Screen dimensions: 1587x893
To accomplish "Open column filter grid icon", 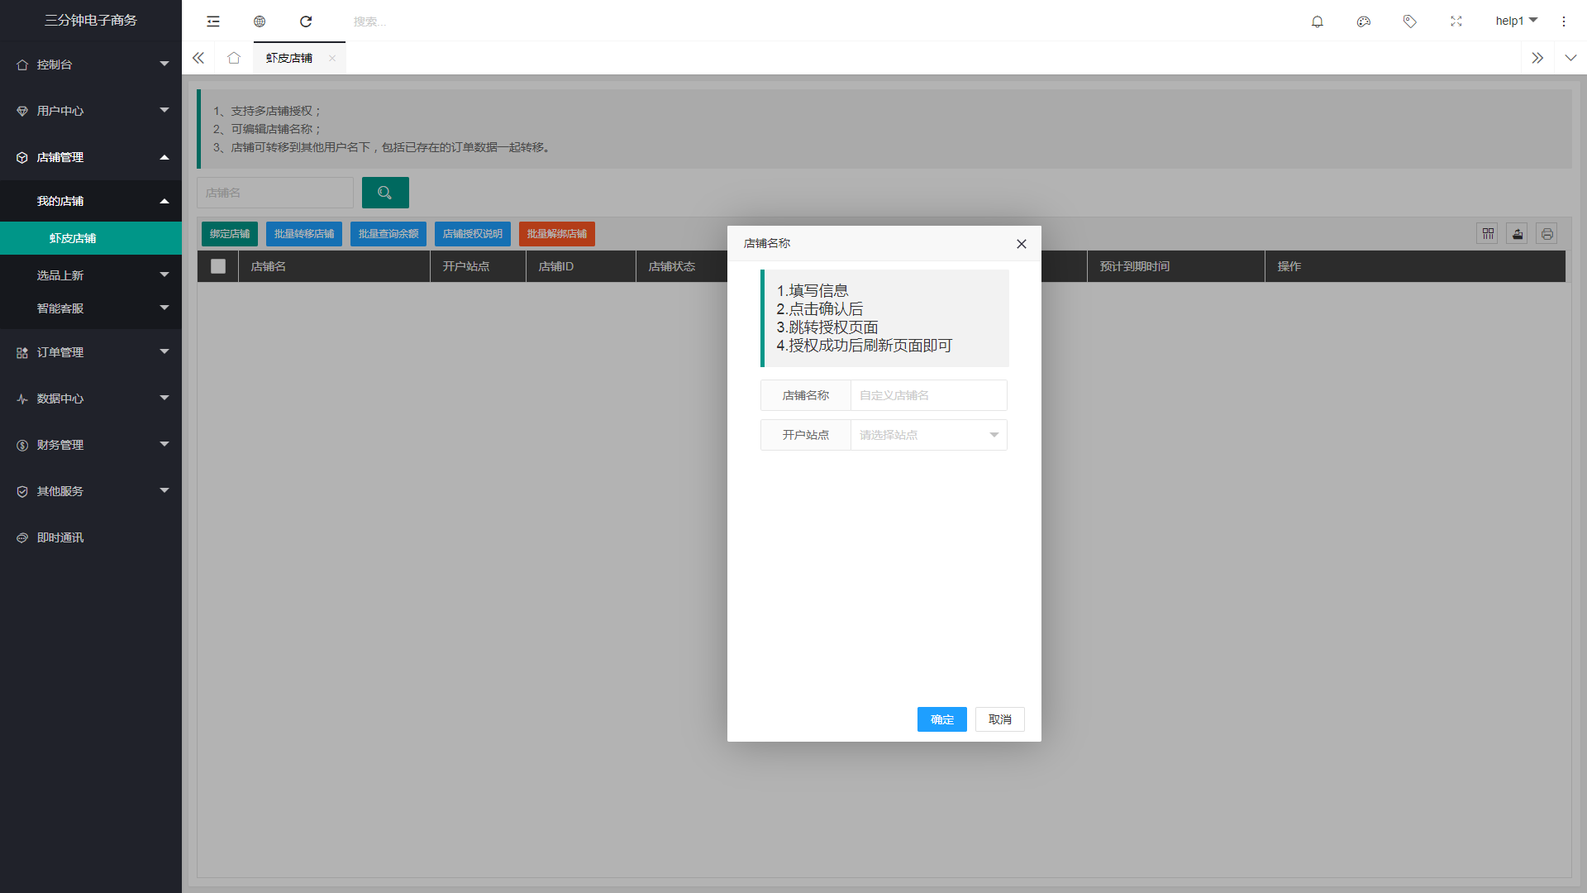I will click(1487, 234).
